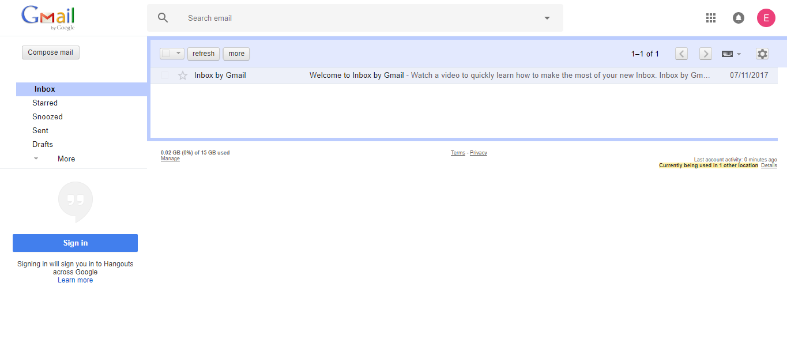
Task: Select the Welcome email checkbox
Action: [x=165, y=75]
